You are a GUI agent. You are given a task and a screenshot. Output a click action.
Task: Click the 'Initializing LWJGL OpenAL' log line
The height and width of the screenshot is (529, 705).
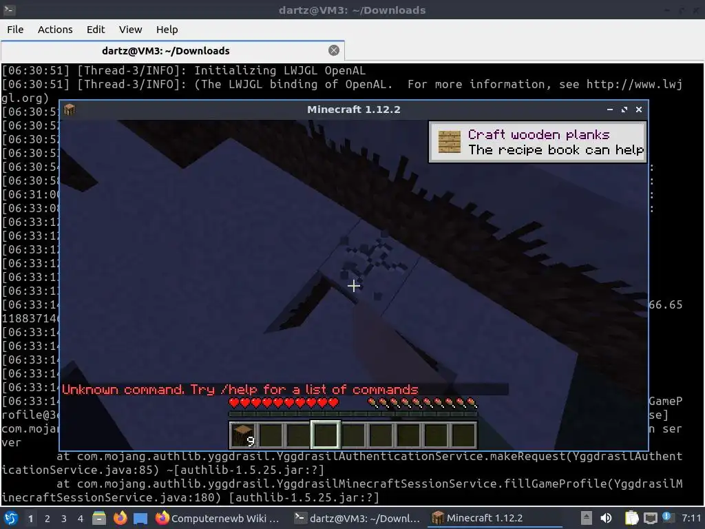[183, 71]
